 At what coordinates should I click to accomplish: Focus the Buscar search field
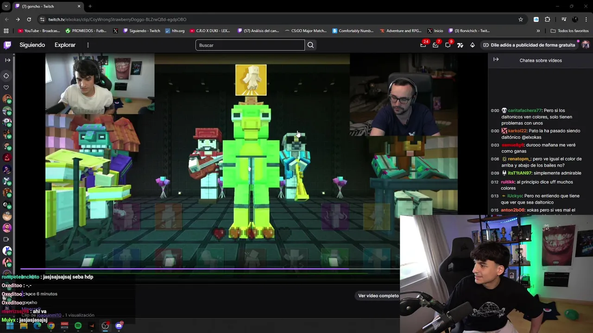[x=250, y=45]
